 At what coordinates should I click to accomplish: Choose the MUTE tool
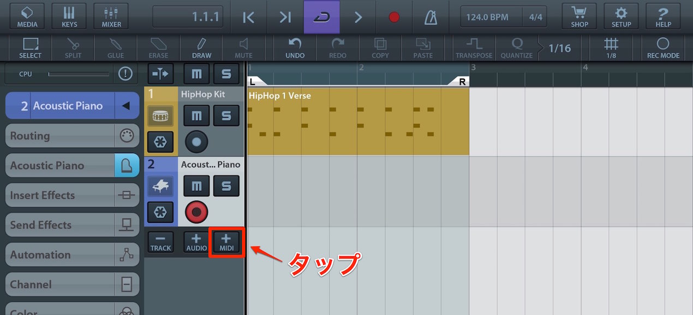(243, 48)
